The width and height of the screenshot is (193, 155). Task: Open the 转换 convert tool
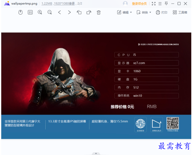(142, 12)
